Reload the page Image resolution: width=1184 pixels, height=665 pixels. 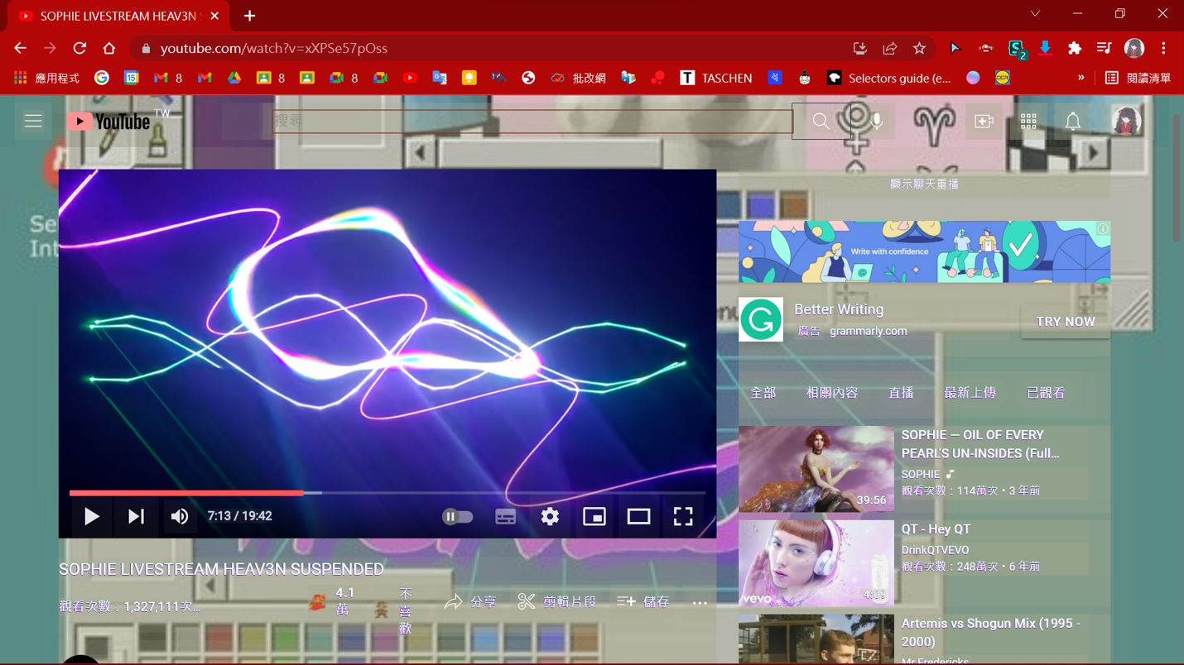pos(79,48)
